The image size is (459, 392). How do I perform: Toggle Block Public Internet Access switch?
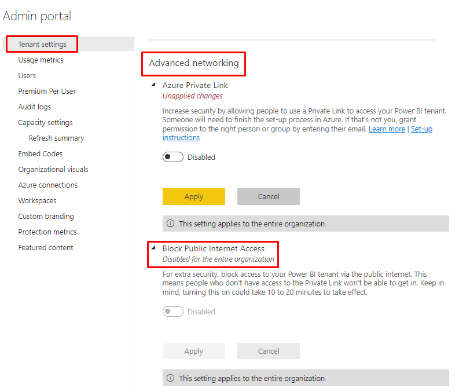point(172,312)
